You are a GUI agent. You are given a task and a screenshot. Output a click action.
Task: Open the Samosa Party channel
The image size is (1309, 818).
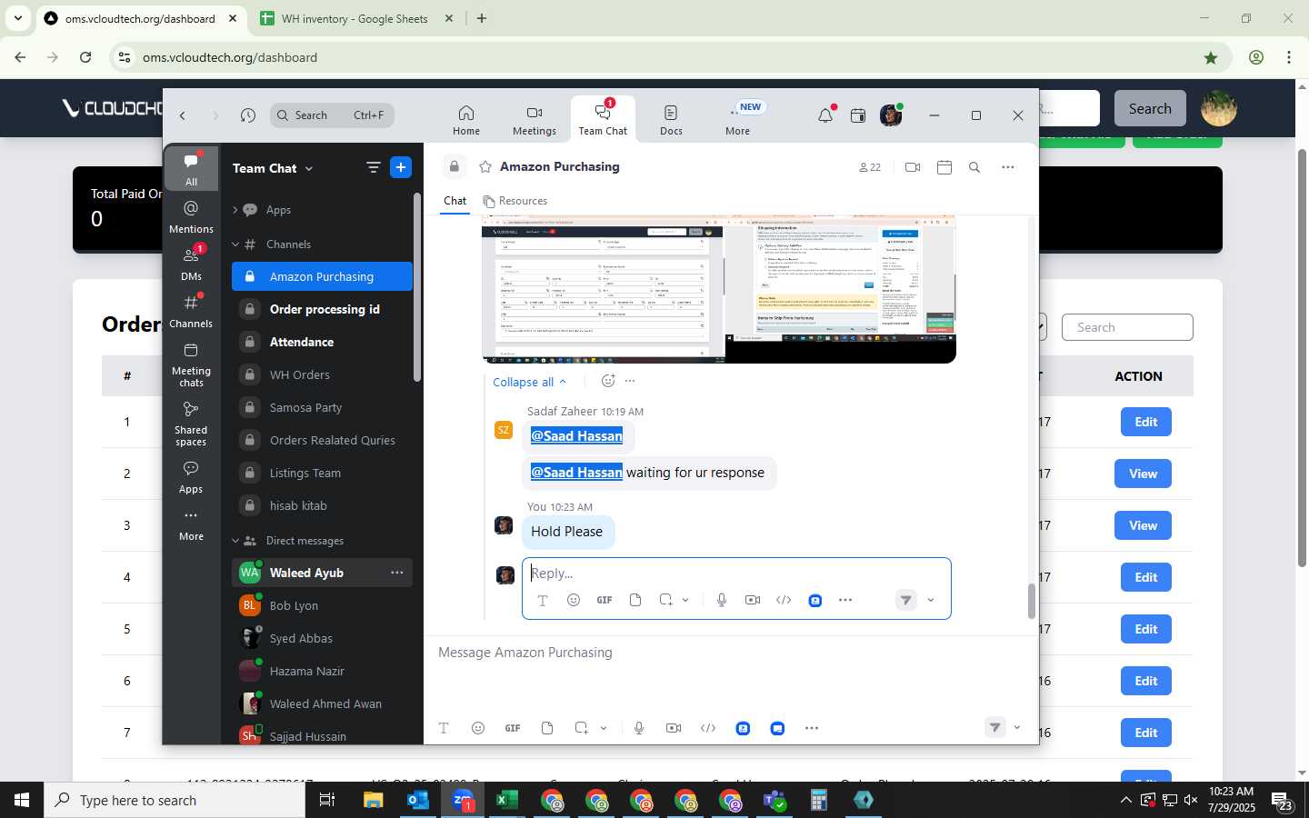tap(322, 407)
